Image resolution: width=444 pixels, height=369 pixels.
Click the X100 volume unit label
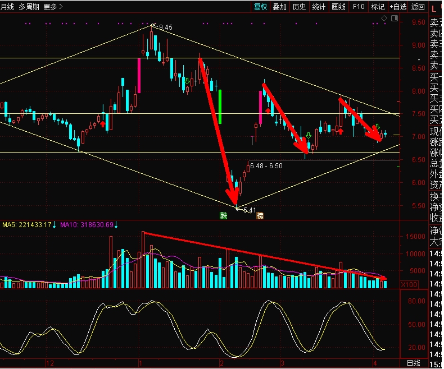[x=409, y=284]
